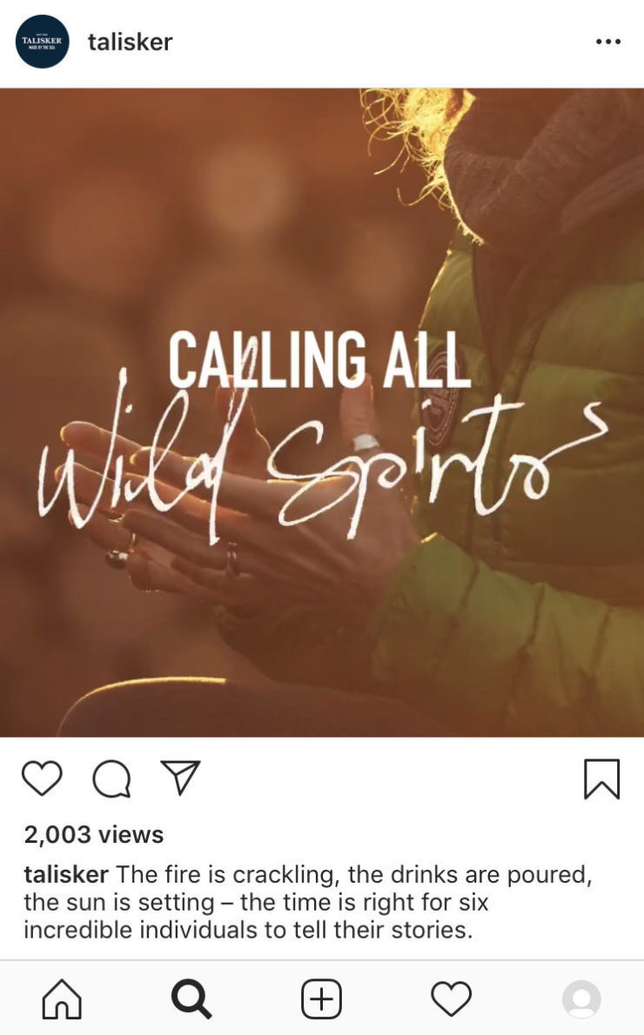Open your profile tab avatar
The image size is (644, 1035).
(581, 998)
